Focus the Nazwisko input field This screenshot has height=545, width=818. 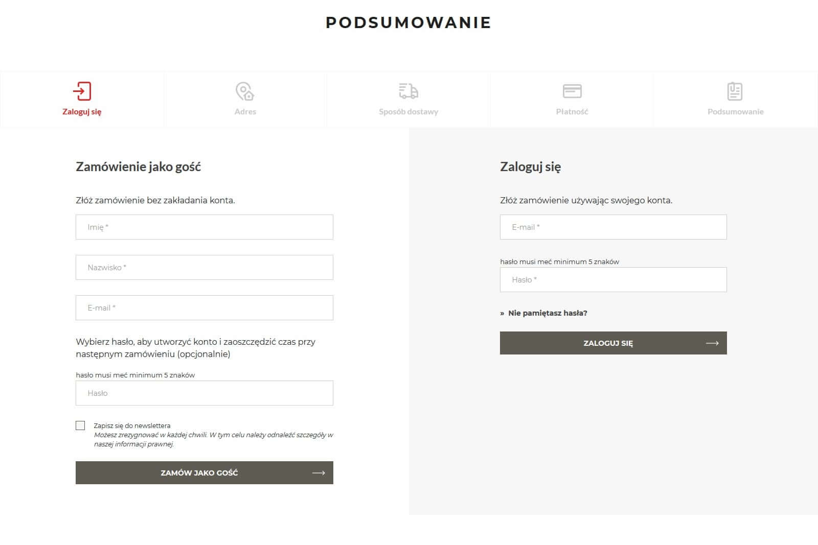204,268
